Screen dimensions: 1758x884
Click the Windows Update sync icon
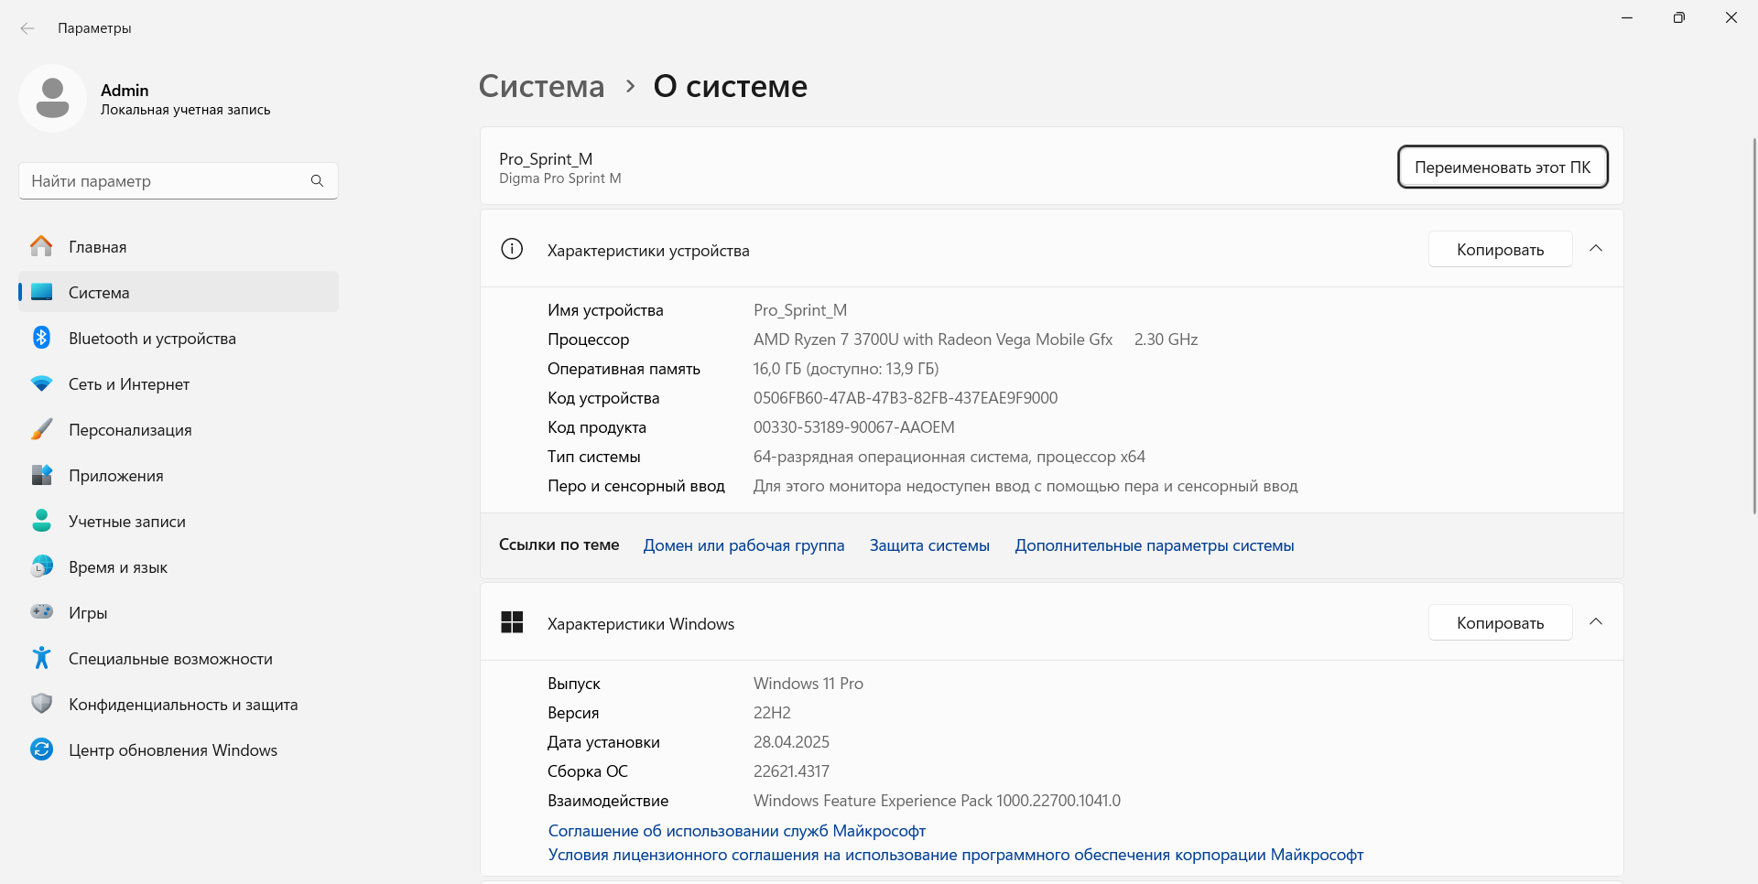[41, 749]
